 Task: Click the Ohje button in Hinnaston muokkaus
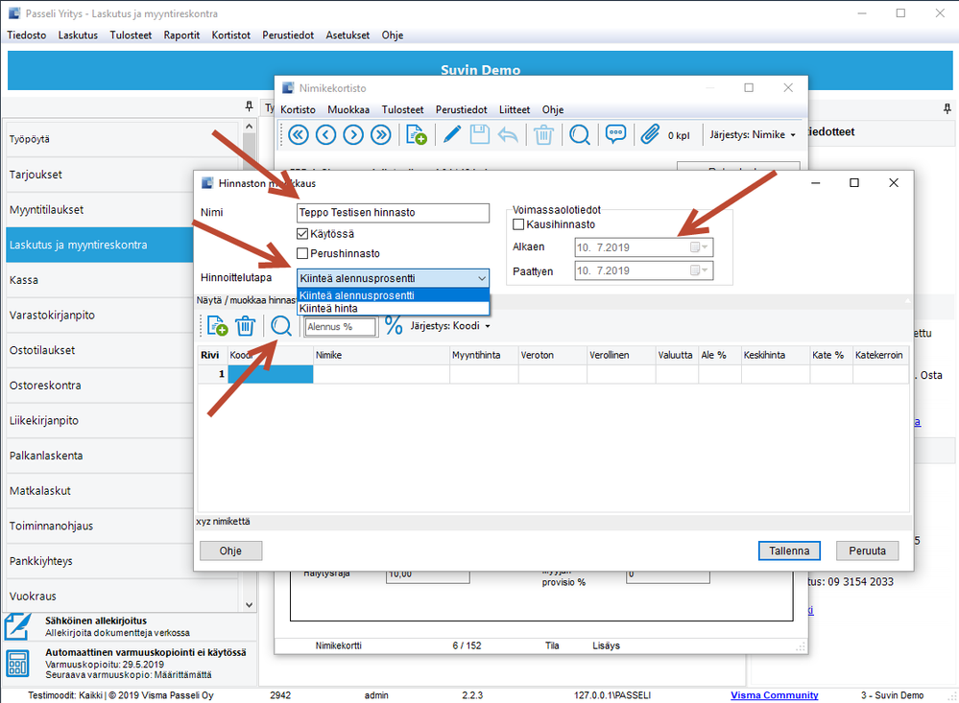click(230, 551)
